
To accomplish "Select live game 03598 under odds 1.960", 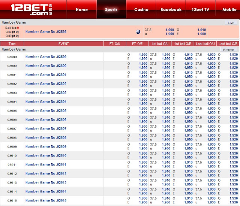I will click(170, 34).
